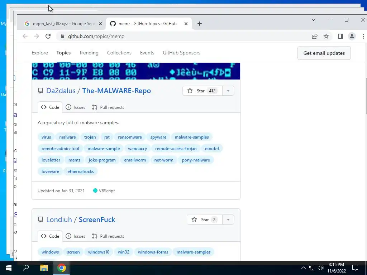Click the windows-forms topic tag
This screenshot has height=275, width=367.
[x=153, y=252]
